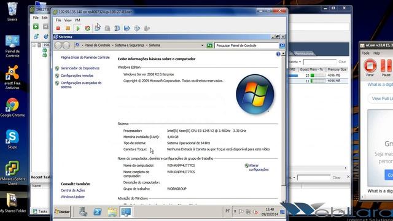Expand the arrow after Painel de Controle

pos(112,45)
